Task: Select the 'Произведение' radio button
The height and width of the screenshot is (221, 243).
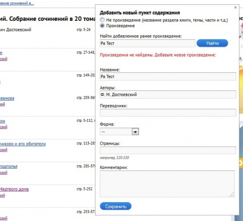Action: [x=102, y=26]
